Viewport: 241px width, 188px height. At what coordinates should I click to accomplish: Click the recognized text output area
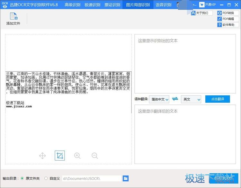(x=185, y=64)
